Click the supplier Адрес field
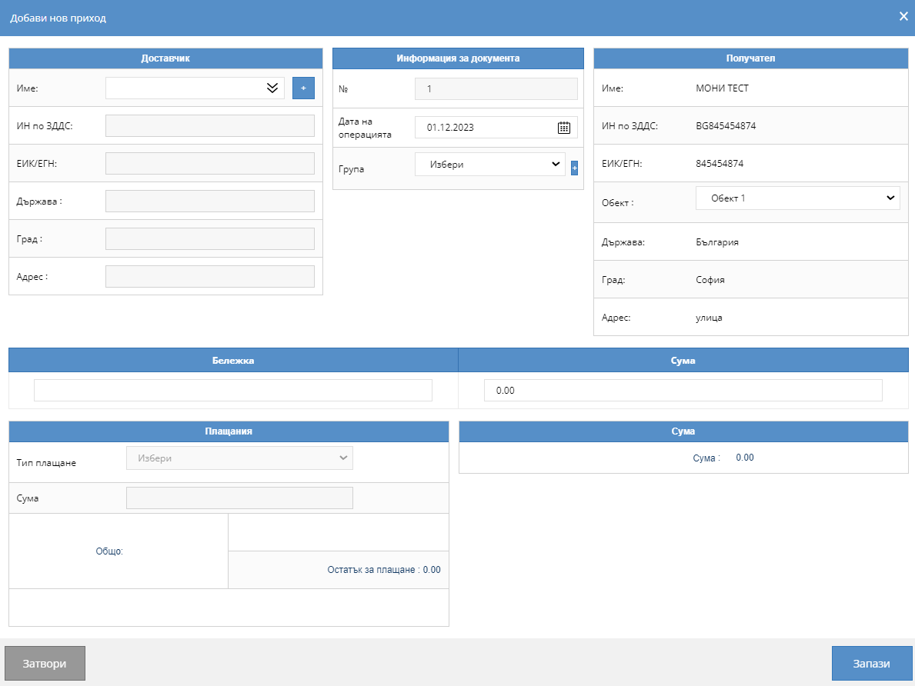The height and width of the screenshot is (686, 915). 210,277
